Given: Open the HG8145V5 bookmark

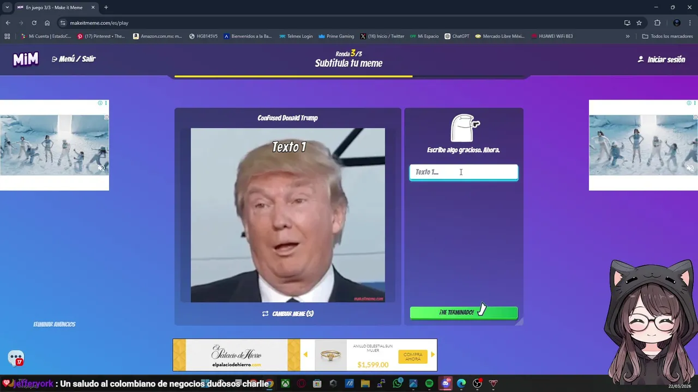Looking at the screenshot, I should pyautogui.click(x=203, y=36).
